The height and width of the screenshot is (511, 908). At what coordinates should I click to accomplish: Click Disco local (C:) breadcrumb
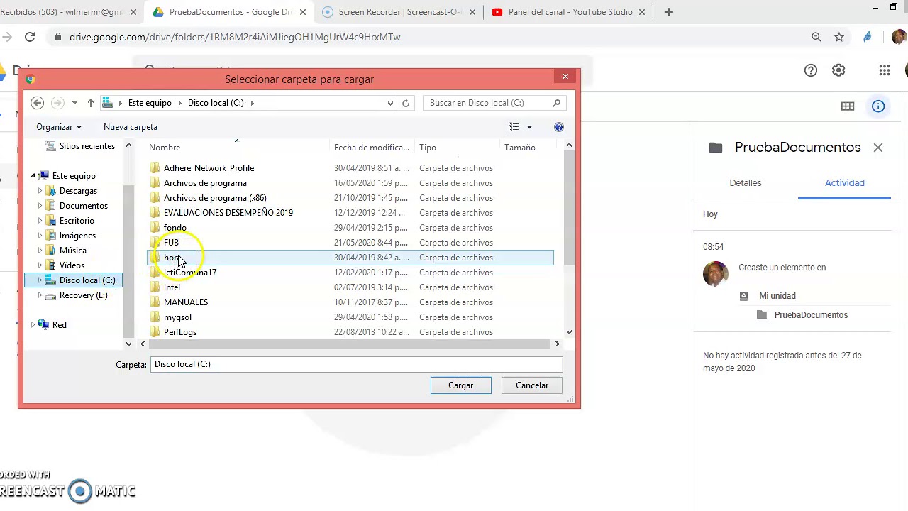click(216, 103)
